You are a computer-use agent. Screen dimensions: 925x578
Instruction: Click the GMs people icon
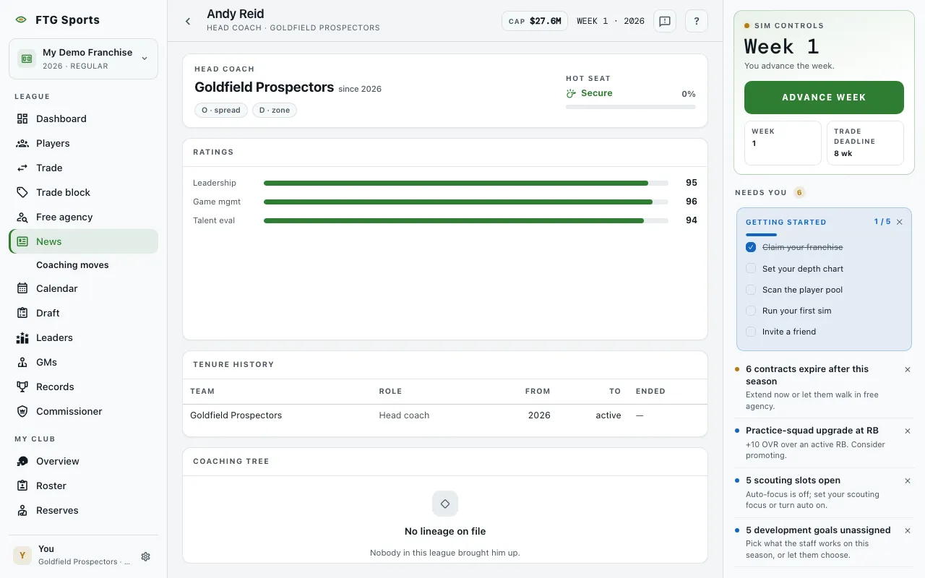(22, 362)
